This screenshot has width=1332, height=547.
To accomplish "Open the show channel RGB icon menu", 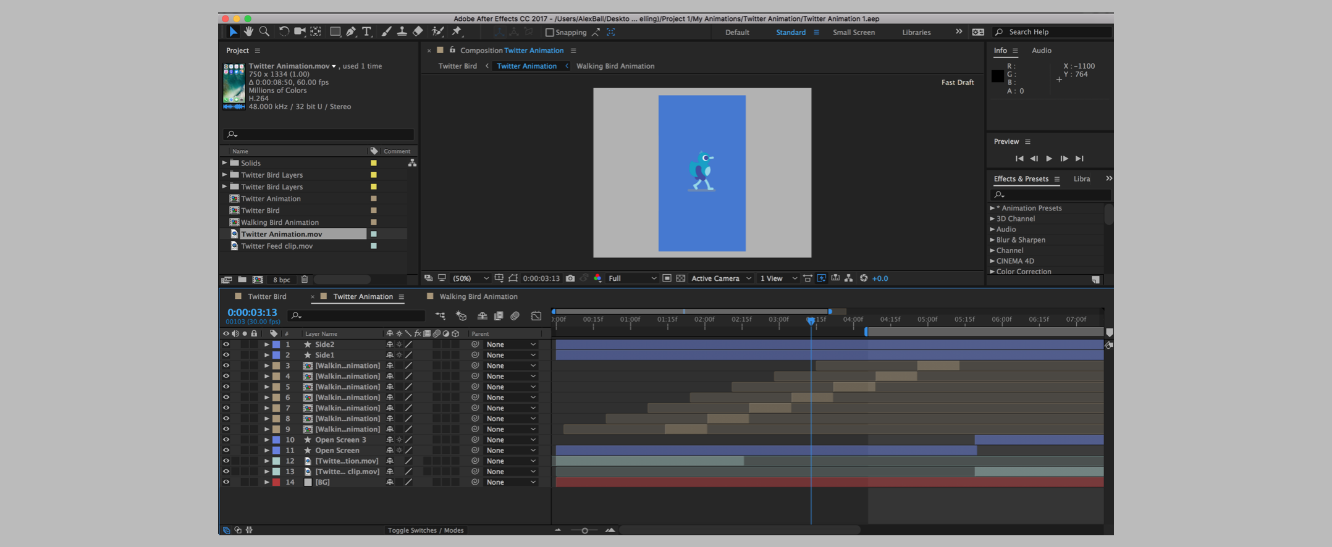I will 597,278.
